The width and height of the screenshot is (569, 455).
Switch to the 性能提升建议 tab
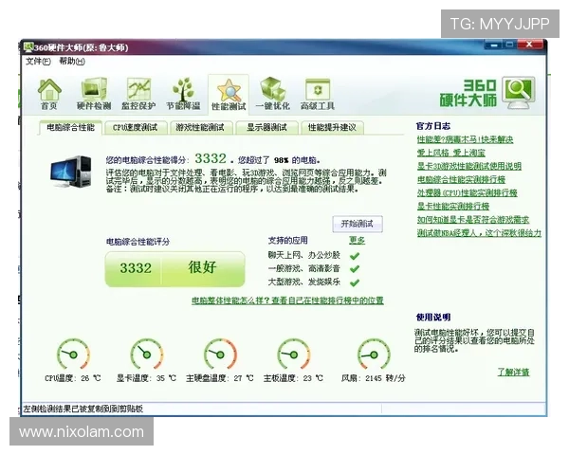[x=332, y=128]
